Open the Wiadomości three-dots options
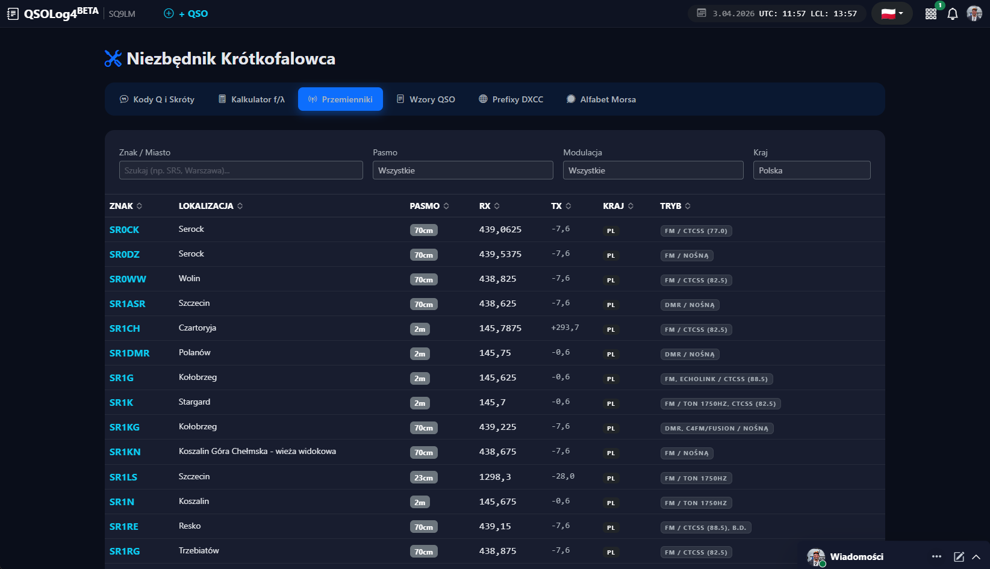This screenshot has height=569, width=990. click(x=936, y=557)
